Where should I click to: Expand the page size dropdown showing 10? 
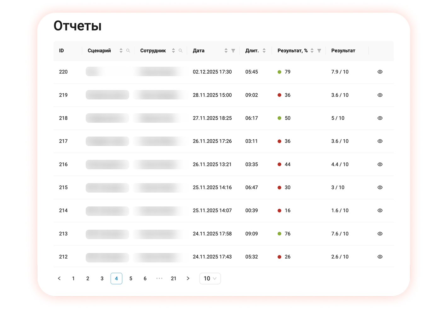[x=210, y=278]
